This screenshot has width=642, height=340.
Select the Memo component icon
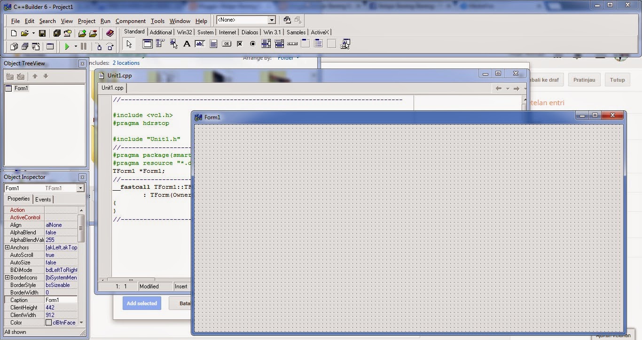click(213, 44)
